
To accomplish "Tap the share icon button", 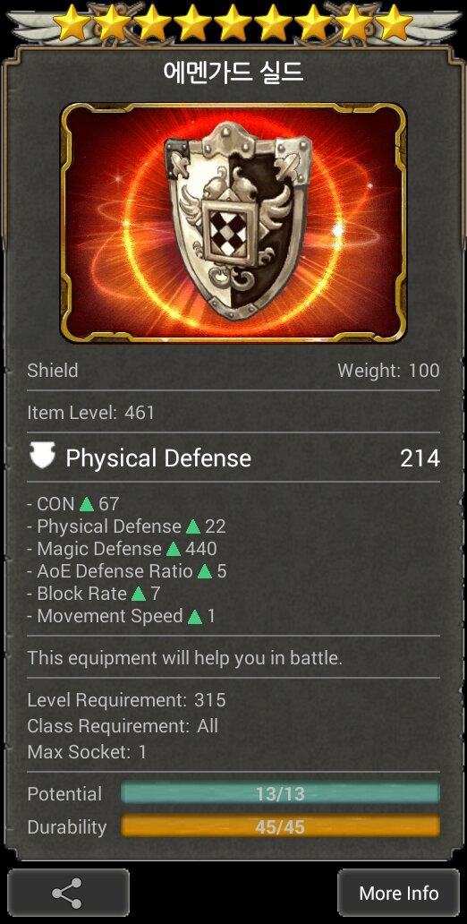I will click(68, 893).
